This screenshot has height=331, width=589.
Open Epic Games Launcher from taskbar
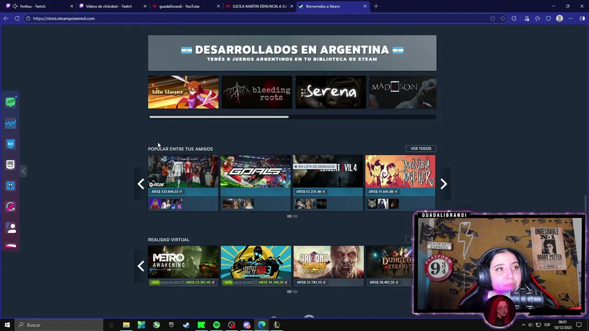[171, 325]
